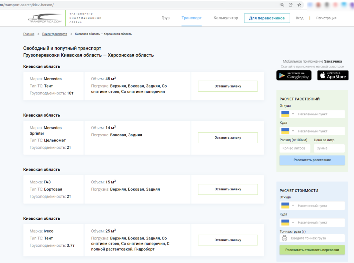Viewport: 354px width, 263px height.
Task: Focus the Куда city field in cost calculator
Action: 320,223
